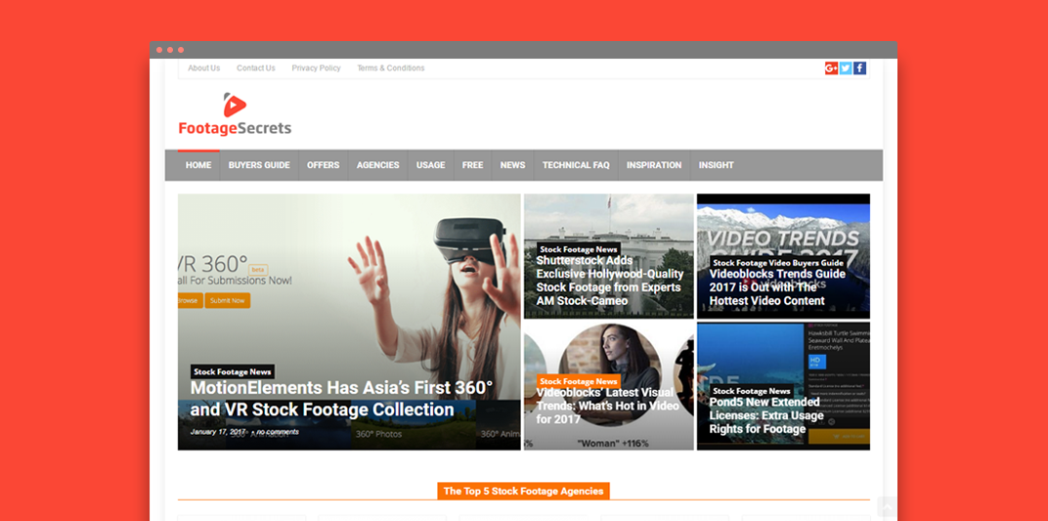
Task: Click Stock Footage Video Buyers Guide tag
Action: [778, 263]
